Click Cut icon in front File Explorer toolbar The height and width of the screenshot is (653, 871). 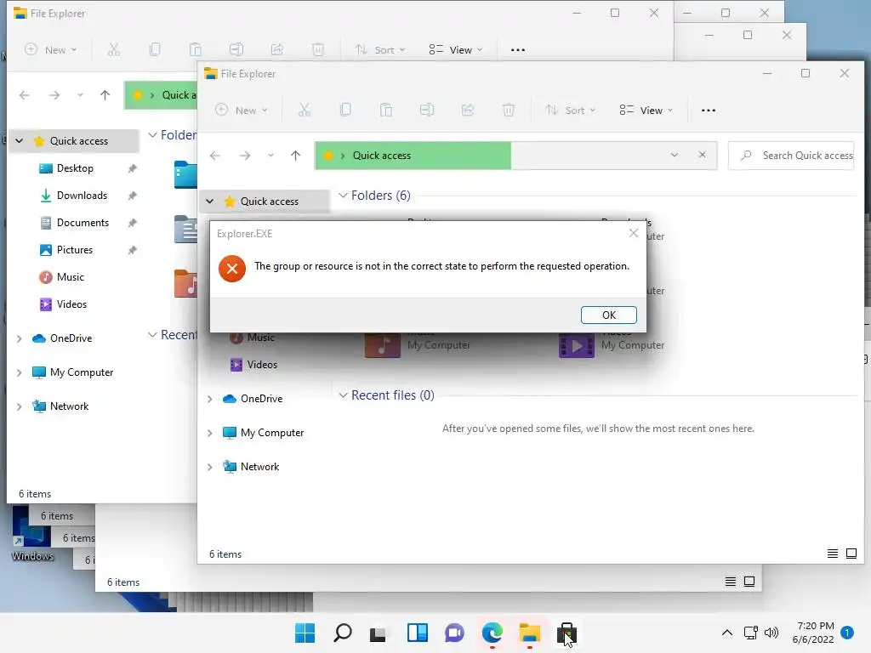(304, 110)
